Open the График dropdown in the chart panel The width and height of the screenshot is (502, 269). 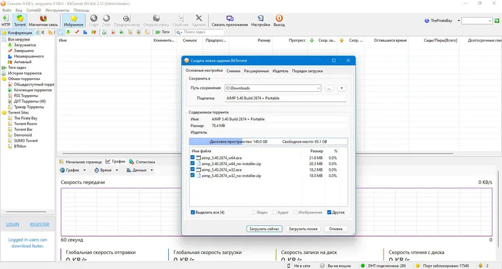[85, 170]
